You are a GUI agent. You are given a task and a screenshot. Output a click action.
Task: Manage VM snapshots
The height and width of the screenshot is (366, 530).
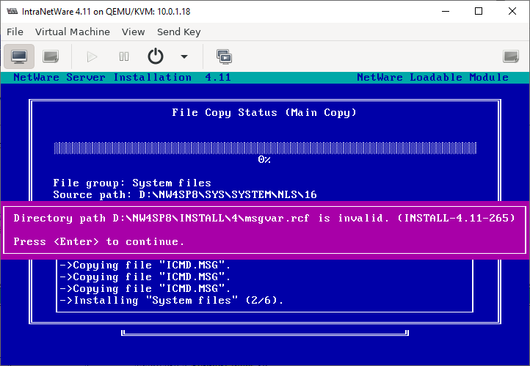pos(224,56)
